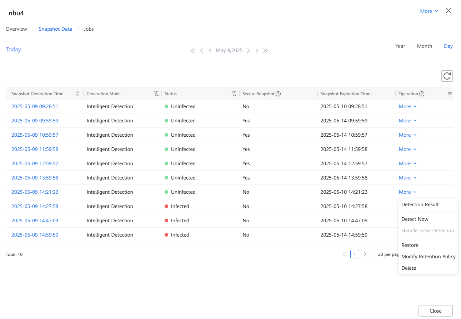Click the Secure Snapshot help icon
The height and width of the screenshot is (319, 461).
pyautogui.click(x=278, y=94)
